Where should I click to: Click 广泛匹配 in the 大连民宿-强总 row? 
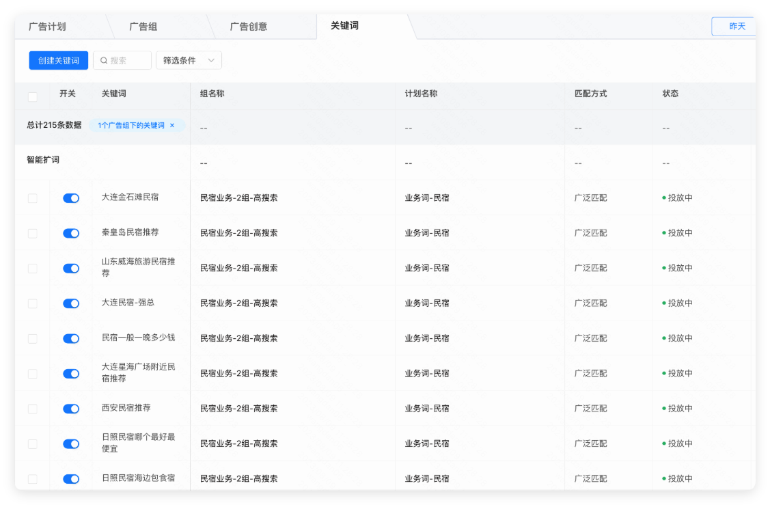pyautogui.click(x=591, y=303)
